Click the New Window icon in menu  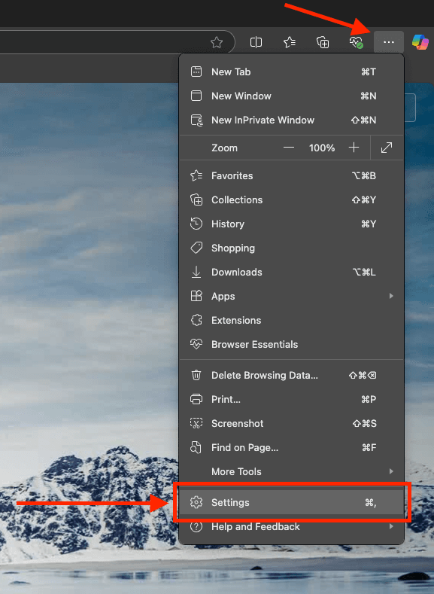pos(196,96)
